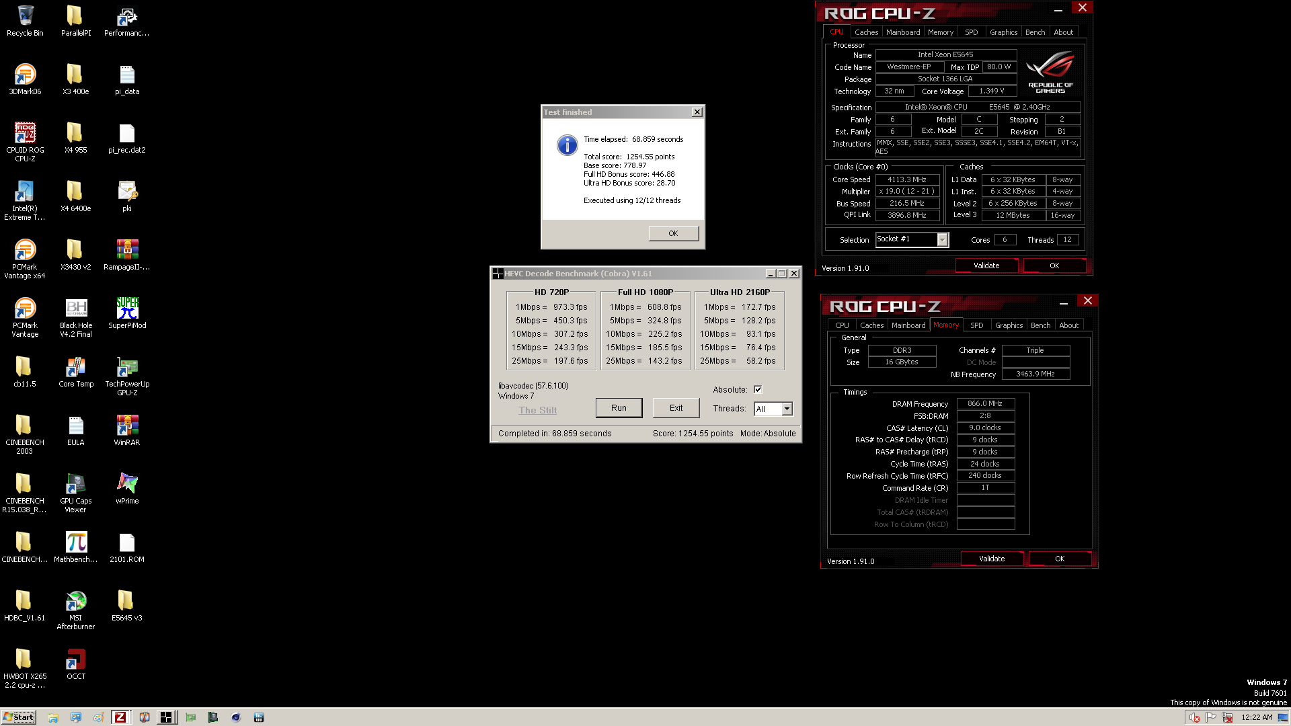This screenshot has height=726, width=1291.
Task: Open the Action Center flag tray icon
Action: [1211, 717]
